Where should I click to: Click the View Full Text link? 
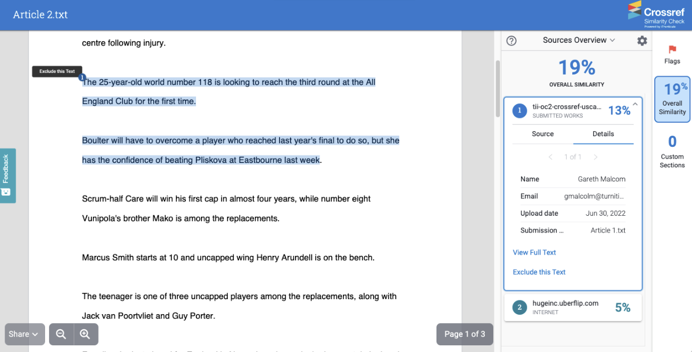[534, 252]
